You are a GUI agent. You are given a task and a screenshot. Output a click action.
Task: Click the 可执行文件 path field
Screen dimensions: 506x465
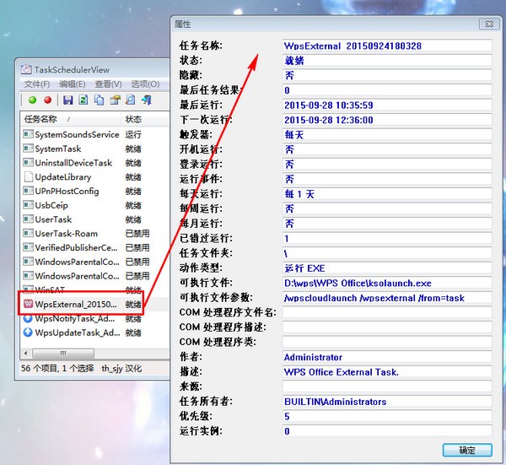(x=387, y=283)
